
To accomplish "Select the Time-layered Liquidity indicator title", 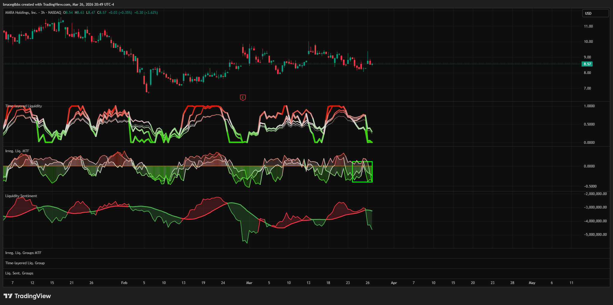I will [x=24, y=106].
